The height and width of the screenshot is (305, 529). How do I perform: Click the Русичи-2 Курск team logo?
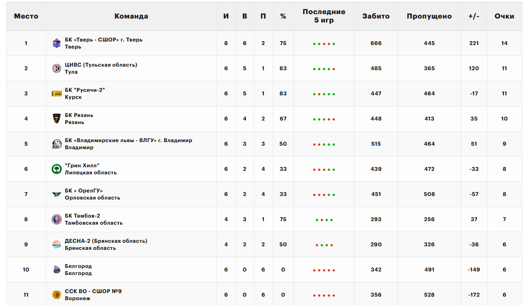(x=56, y=94)
